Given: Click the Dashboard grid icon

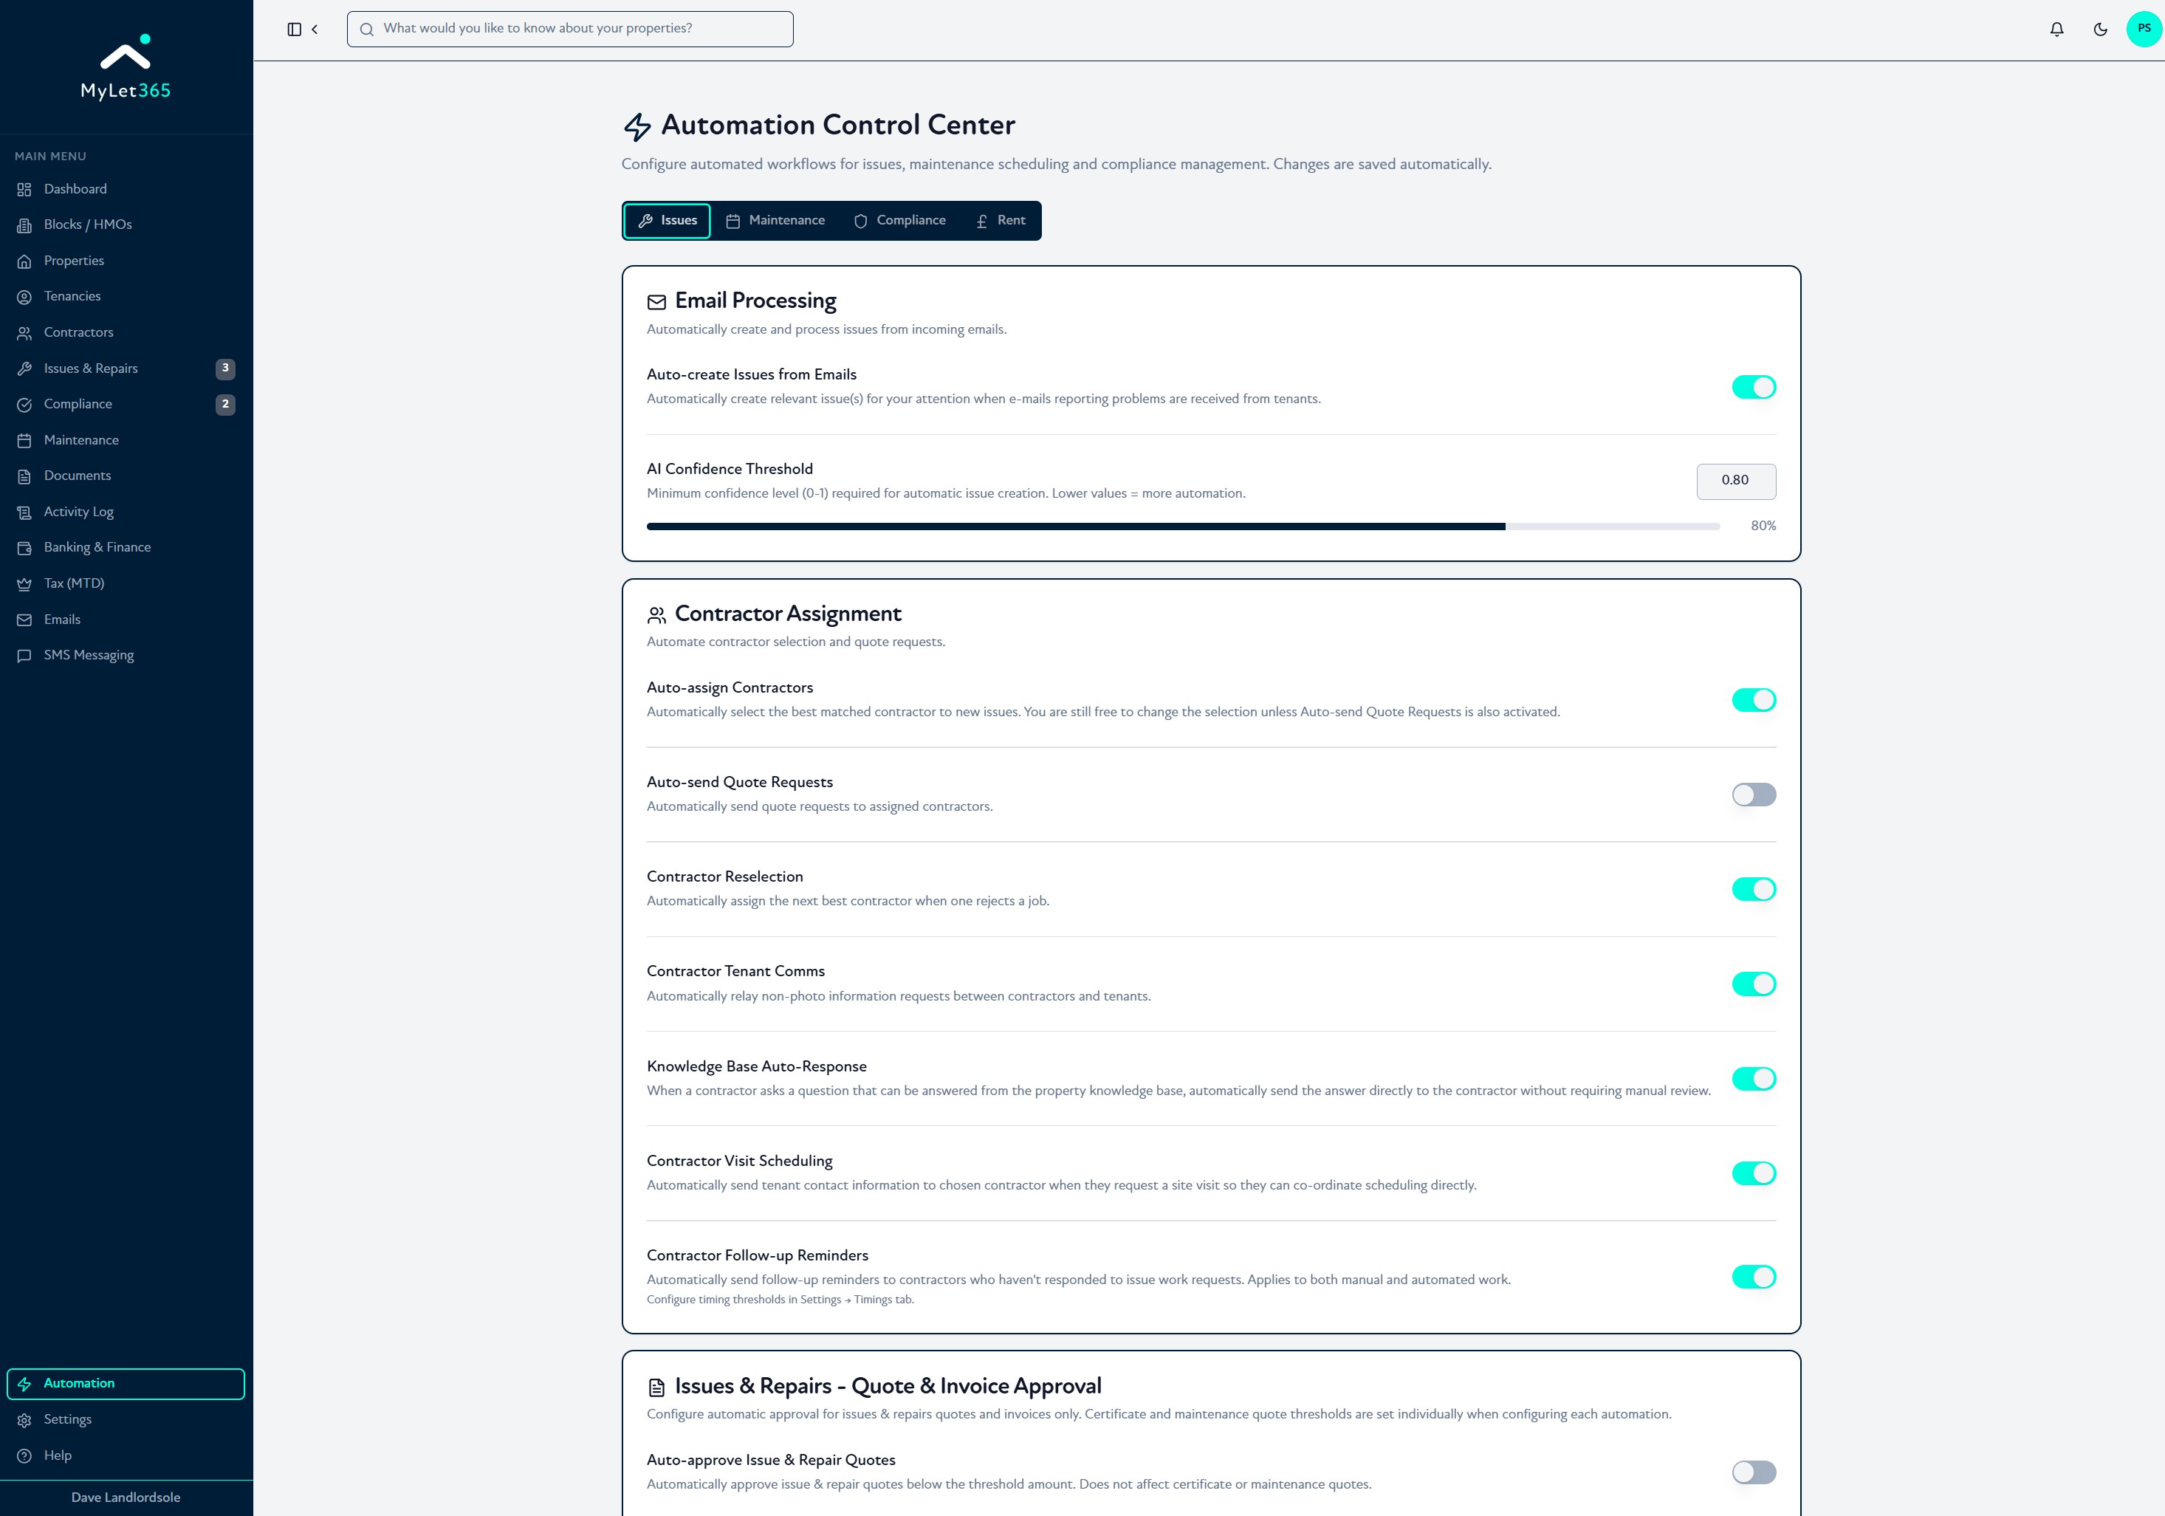Looking at the screenshot, I should (24, 190).
